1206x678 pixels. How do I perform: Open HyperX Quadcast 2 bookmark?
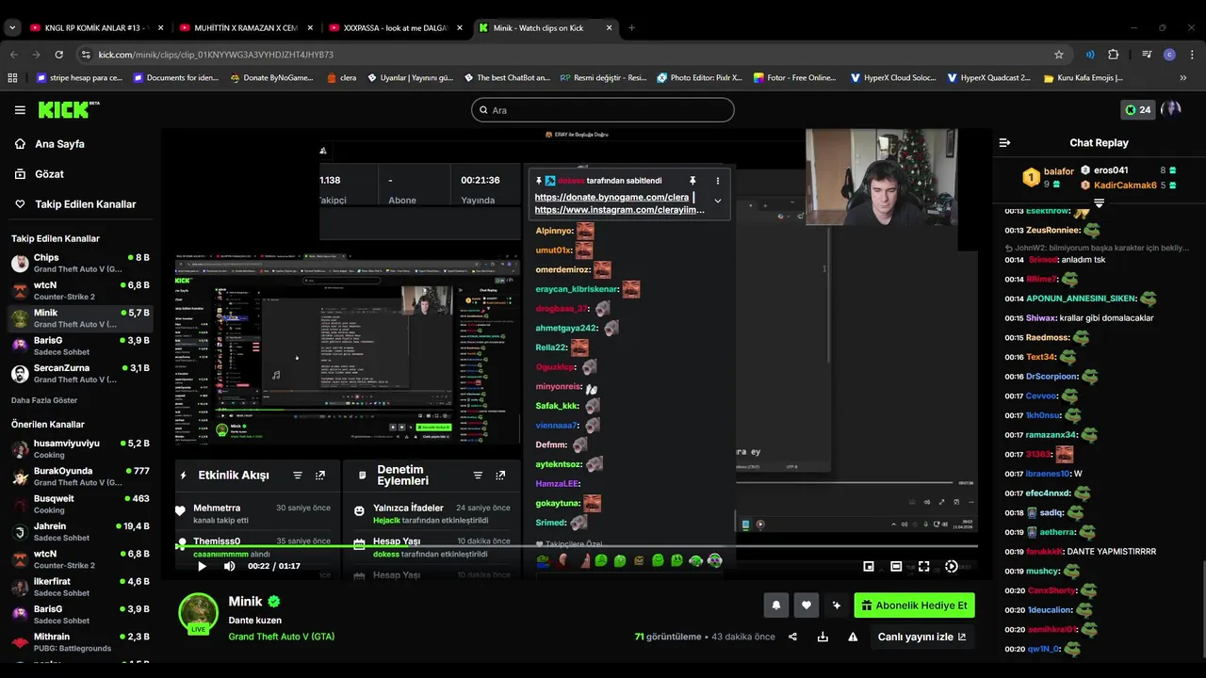click(x=989, y=78)
